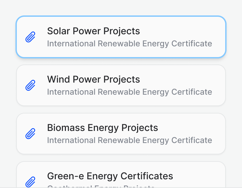This screenshot has width=242, height=188.
Task: Click the paperclip icon beside Green-e Energy Certificates
Action: point(31,182)
